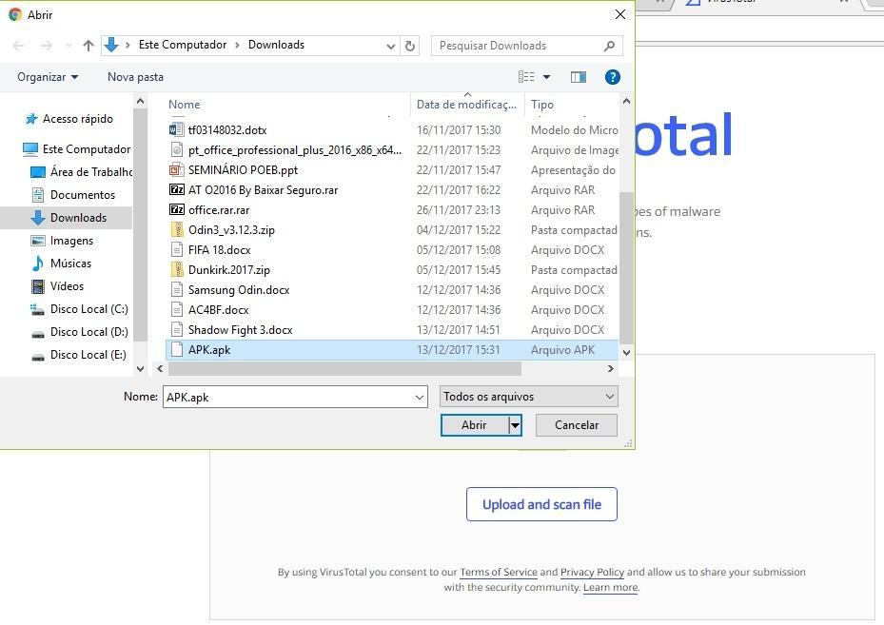Click the file list horizontal scrollbar

(344, 368)
